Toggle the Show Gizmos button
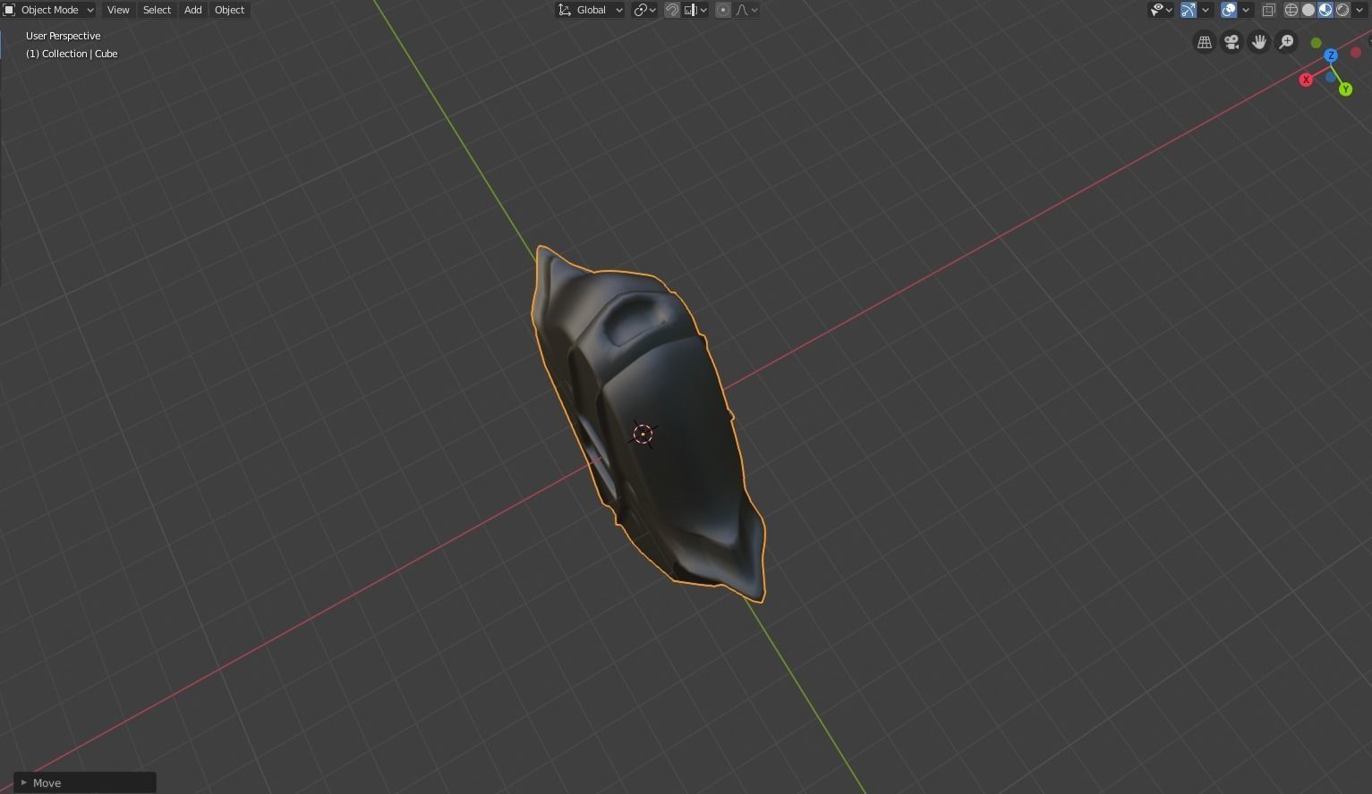The width and height of the screenshot is (1372, 794). coord(1188,10)
